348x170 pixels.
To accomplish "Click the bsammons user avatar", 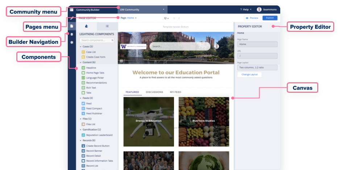I will (259, 9).
